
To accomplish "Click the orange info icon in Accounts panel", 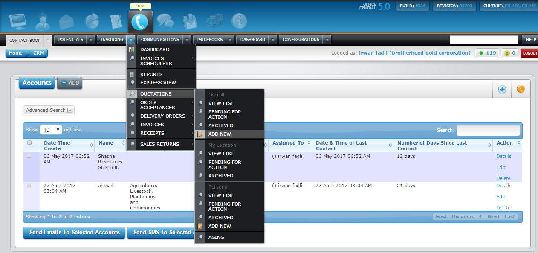I will tap(521, 89).
